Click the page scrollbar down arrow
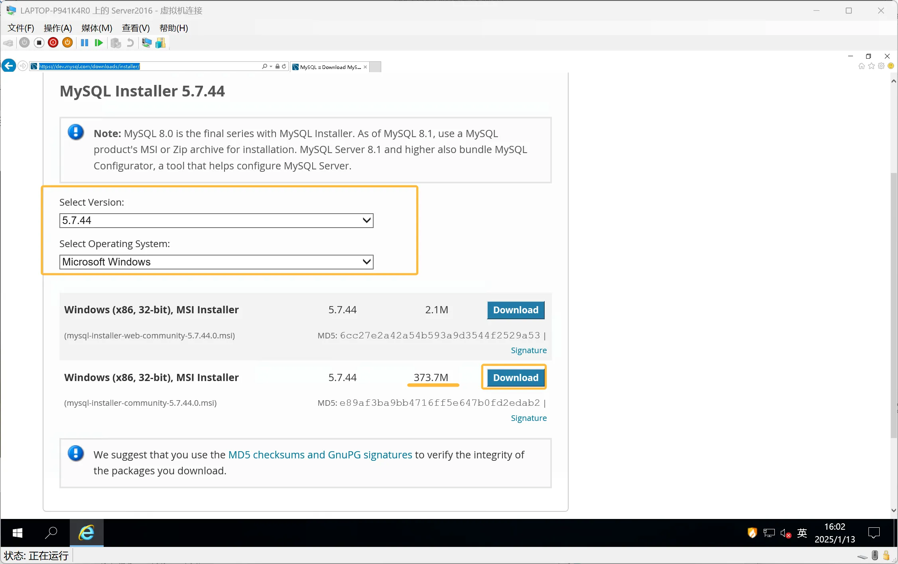 [894, 510]
